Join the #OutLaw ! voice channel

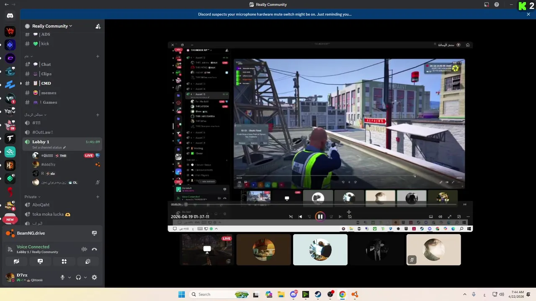[x=62, y=133]
